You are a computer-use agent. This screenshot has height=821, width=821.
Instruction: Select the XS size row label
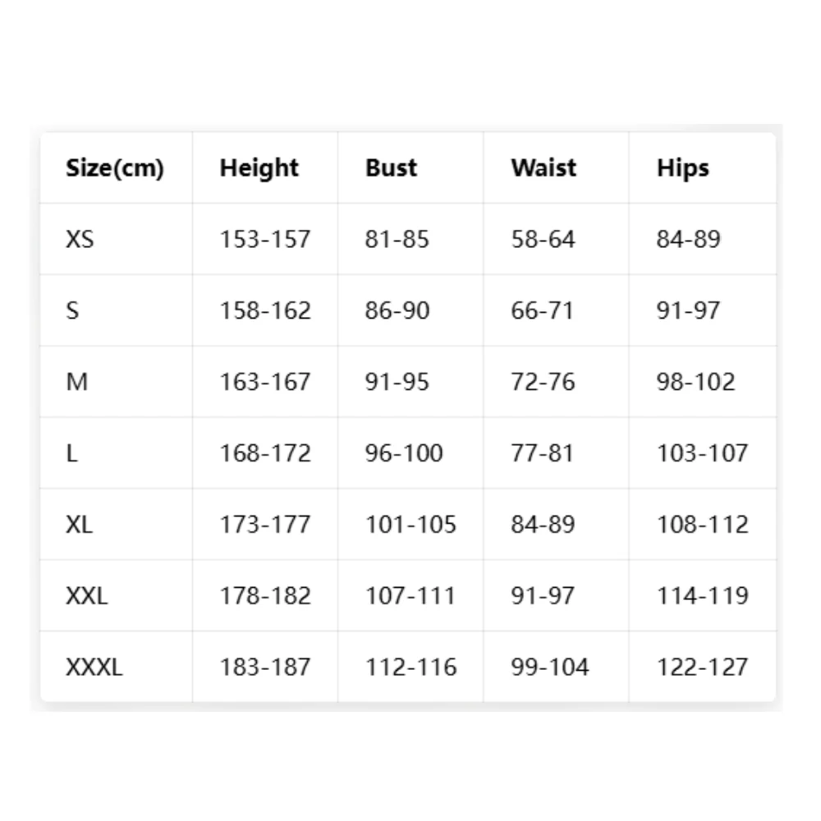point(80,239)
